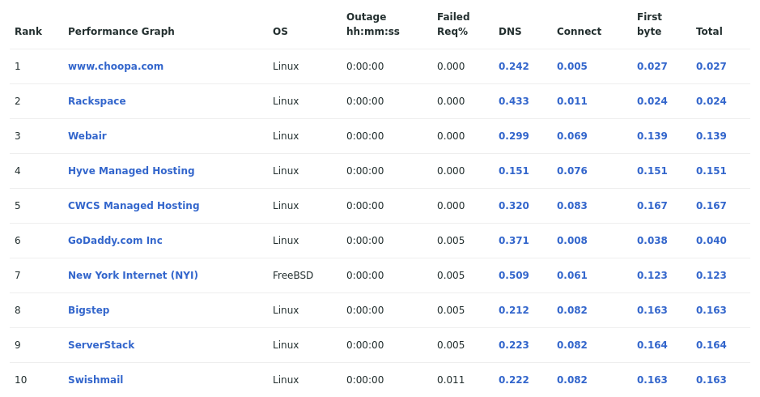Screen dimensions: 760x397
Task: Open the ServerStack link
Action: [101, 345]
